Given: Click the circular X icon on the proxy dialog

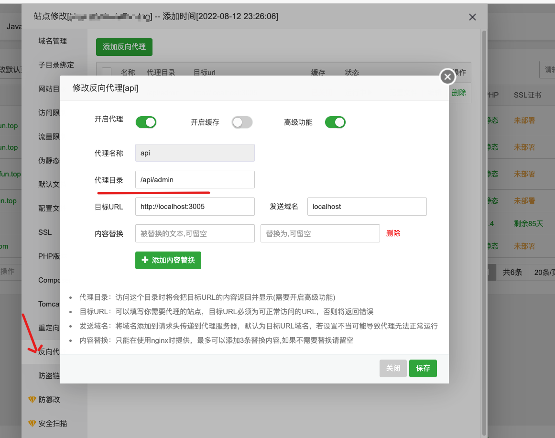Looking at the screenshot, I should [x=447, y=77].
